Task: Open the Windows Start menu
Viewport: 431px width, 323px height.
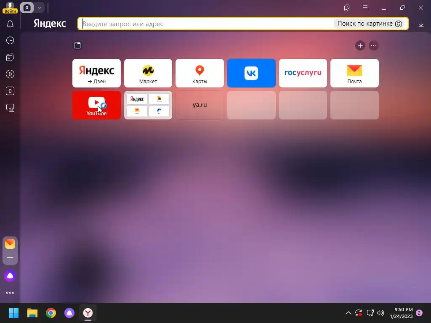Action: [13, 313]
